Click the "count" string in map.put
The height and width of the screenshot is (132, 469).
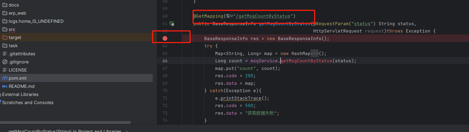(246, 69)
